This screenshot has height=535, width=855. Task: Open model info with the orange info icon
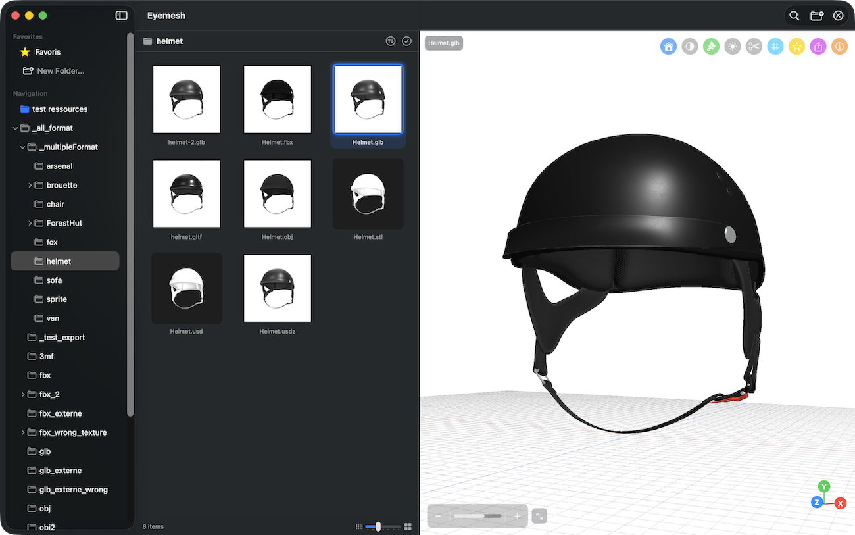[x=839, y=46]
